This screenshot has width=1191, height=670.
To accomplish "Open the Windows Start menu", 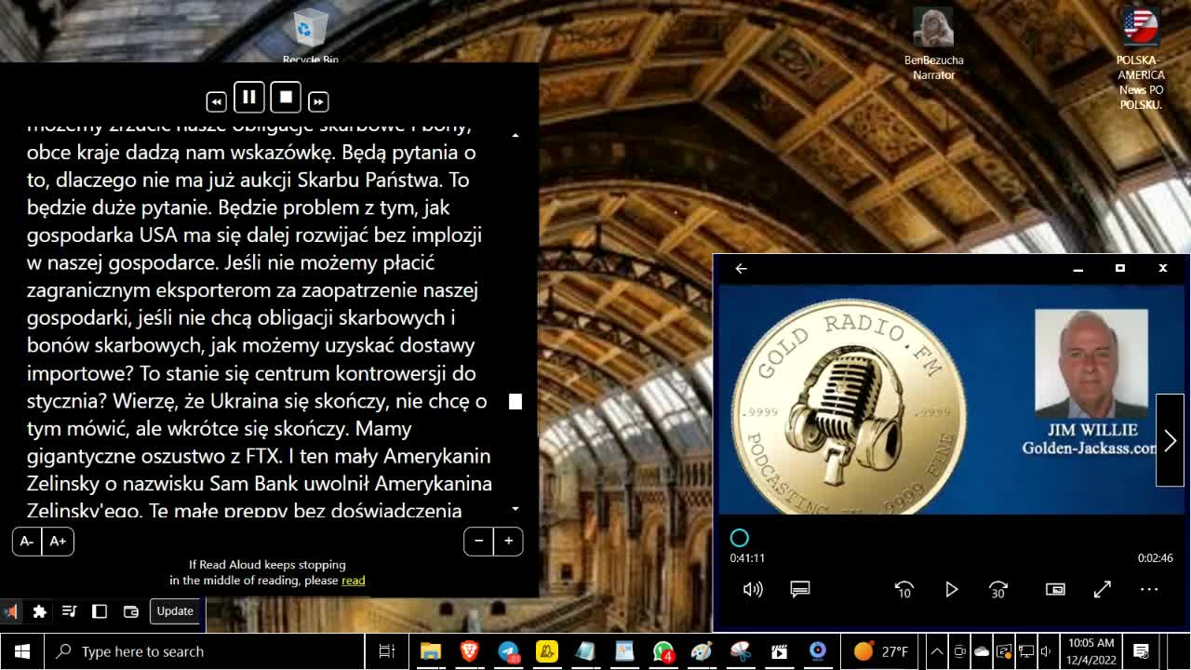I will (x=22, y=651).
